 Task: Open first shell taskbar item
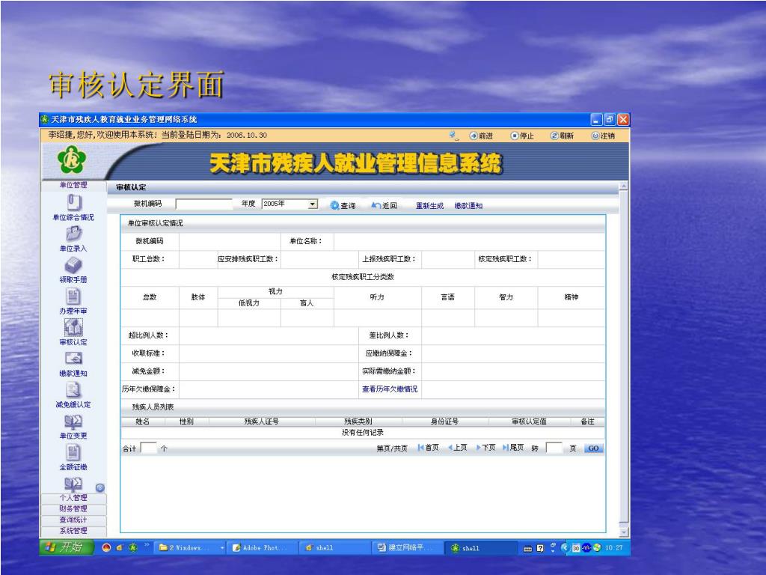(x=335, y=548)
